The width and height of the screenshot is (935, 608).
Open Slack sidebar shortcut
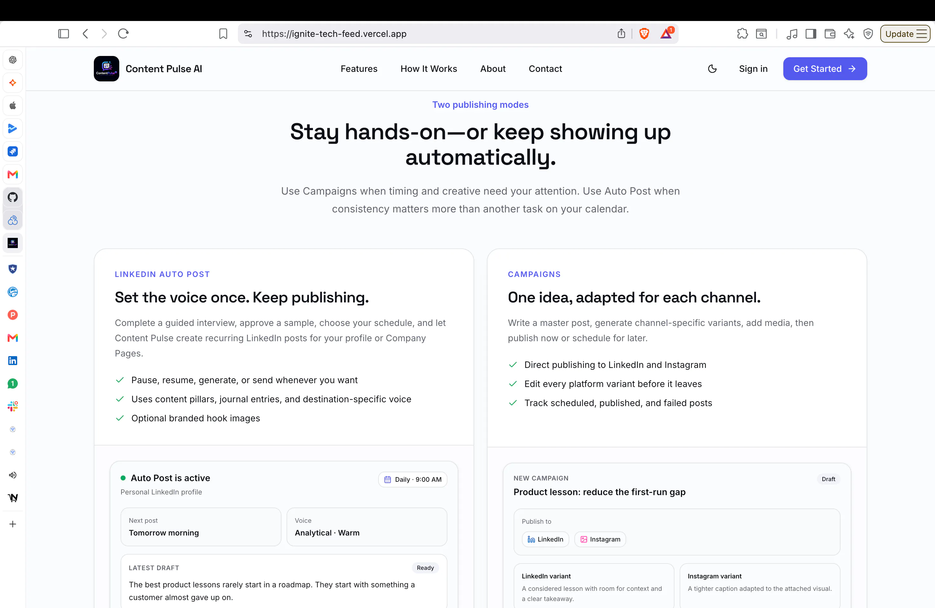coord(13,406)
